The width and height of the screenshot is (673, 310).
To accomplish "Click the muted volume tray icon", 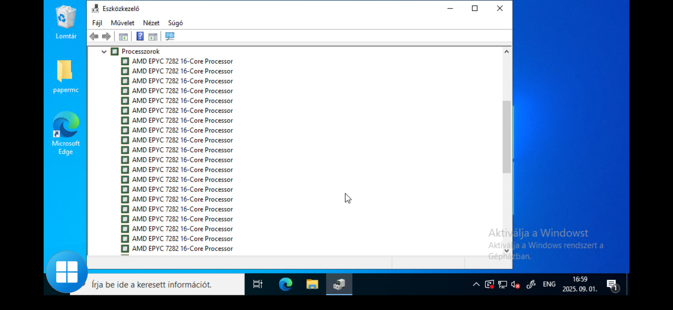I will click(x=515, y=285).
